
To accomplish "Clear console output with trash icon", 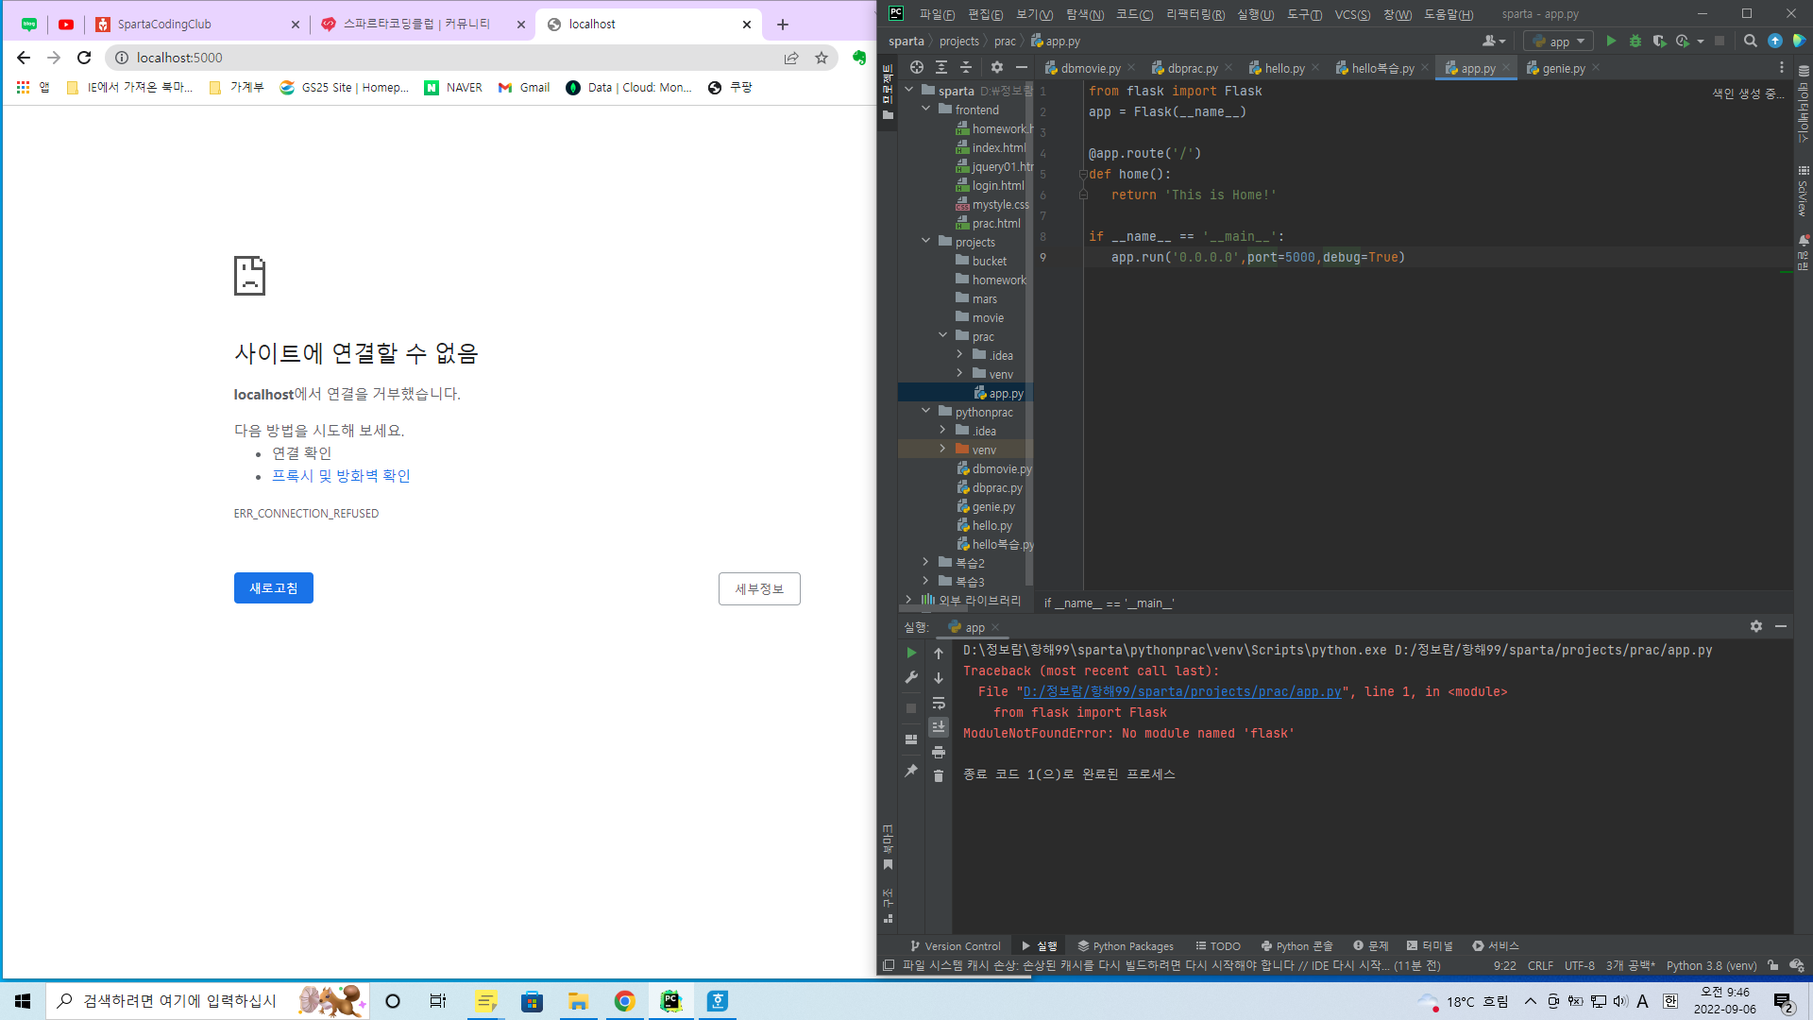I will pyautogui.click(x=939, y=775).
